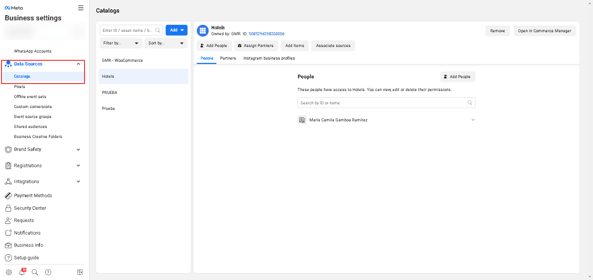Click Add Items button
This screenshot has width=593, height=280.
295,46
